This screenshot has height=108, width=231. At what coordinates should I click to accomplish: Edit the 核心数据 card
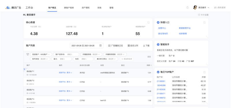coord(148,22)
